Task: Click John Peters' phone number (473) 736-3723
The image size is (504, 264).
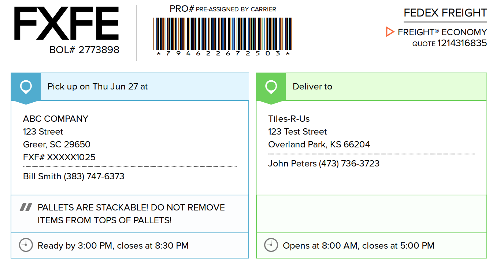Action: point(349,164)
